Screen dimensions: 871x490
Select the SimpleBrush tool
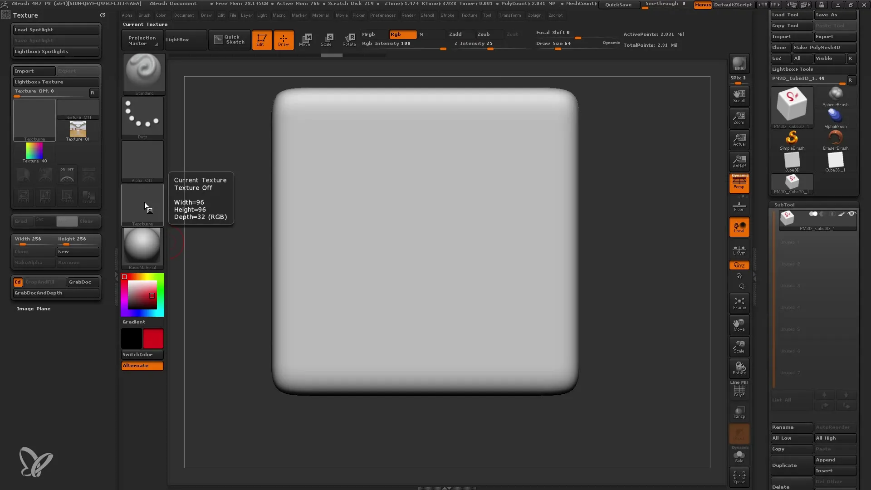point(792,140)
